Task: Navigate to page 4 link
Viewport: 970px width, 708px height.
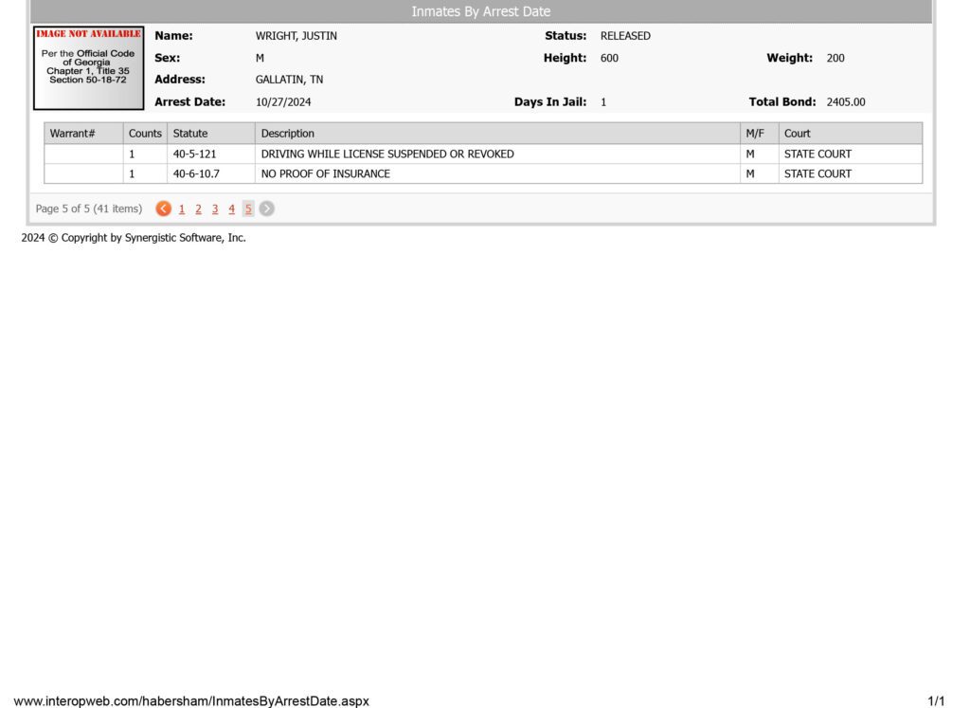Action: pyautogui.click(x=231, y=209)
